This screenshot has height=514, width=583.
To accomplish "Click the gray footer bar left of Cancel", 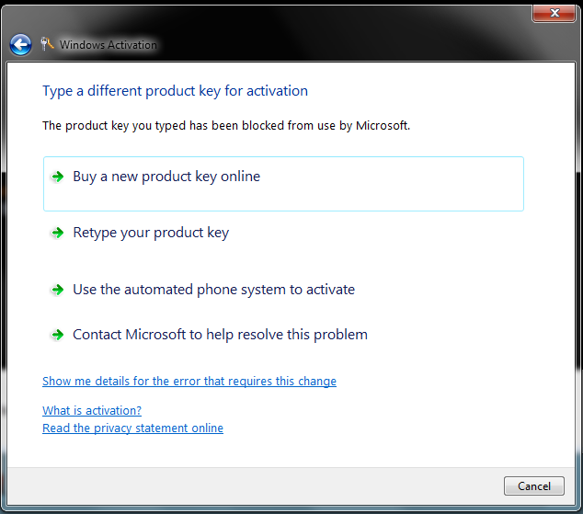I will (257, 485).
